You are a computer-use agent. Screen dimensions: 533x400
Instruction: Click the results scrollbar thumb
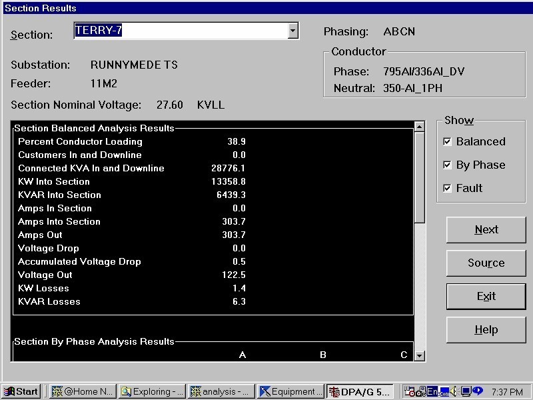tap(419, 177)
